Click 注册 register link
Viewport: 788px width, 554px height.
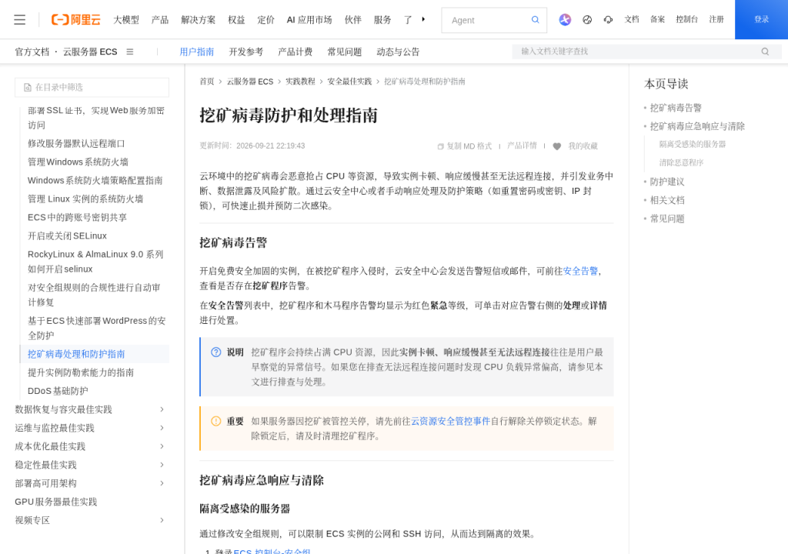716,19
